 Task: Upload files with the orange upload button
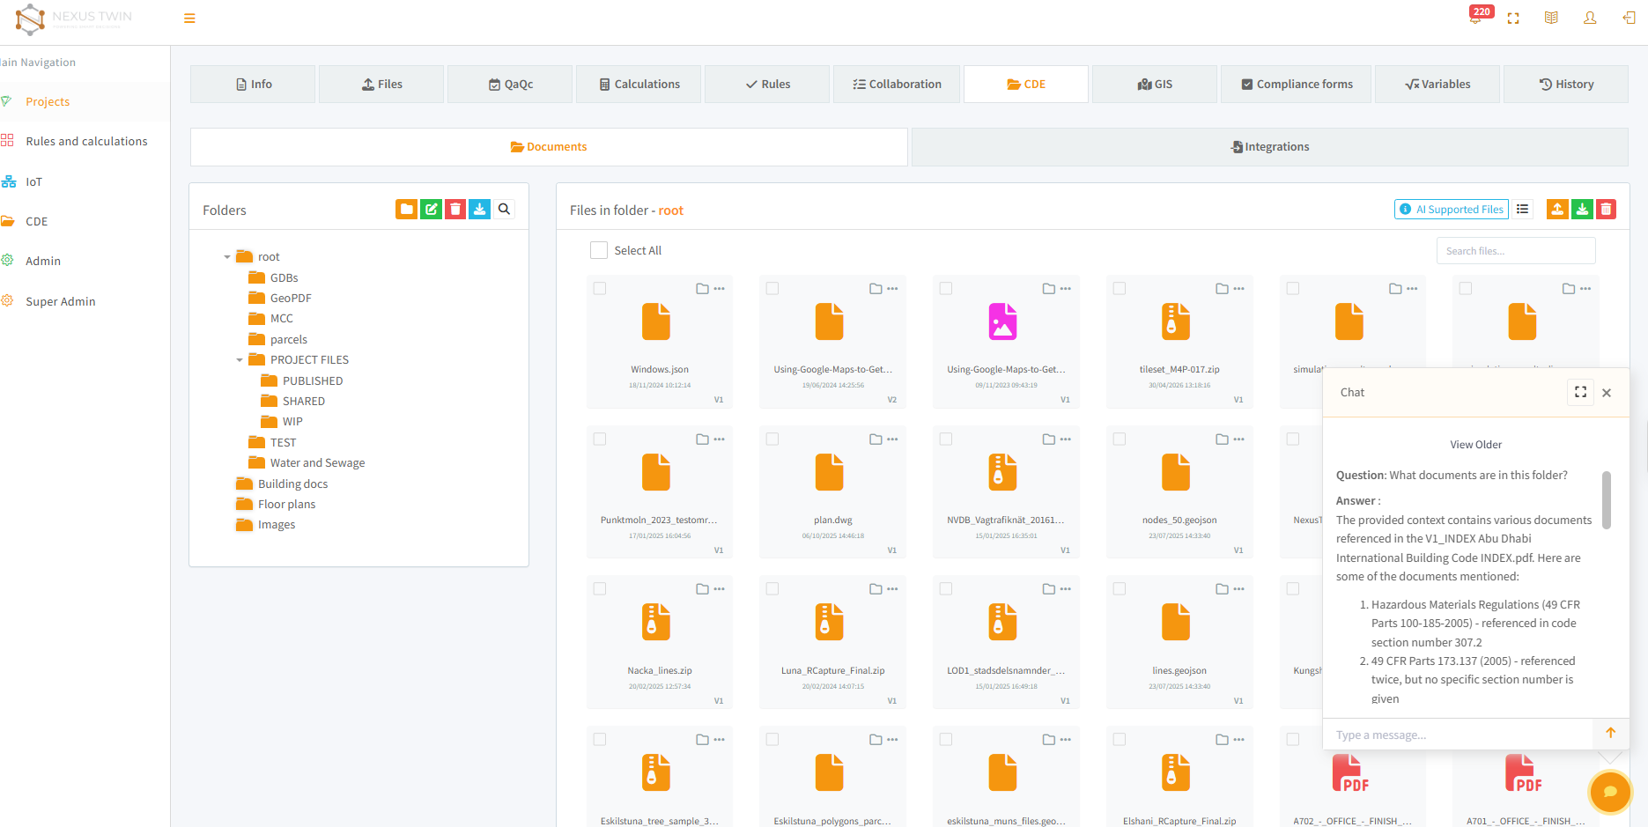click(1557, 209)
